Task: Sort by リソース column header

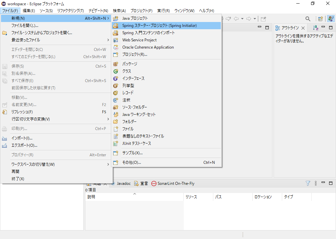Action: click(199, 197)
